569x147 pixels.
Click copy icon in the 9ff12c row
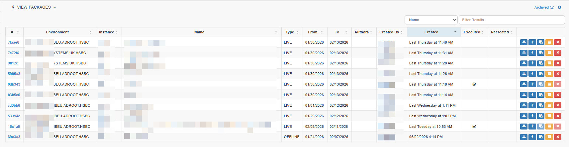tap(541, 63)
